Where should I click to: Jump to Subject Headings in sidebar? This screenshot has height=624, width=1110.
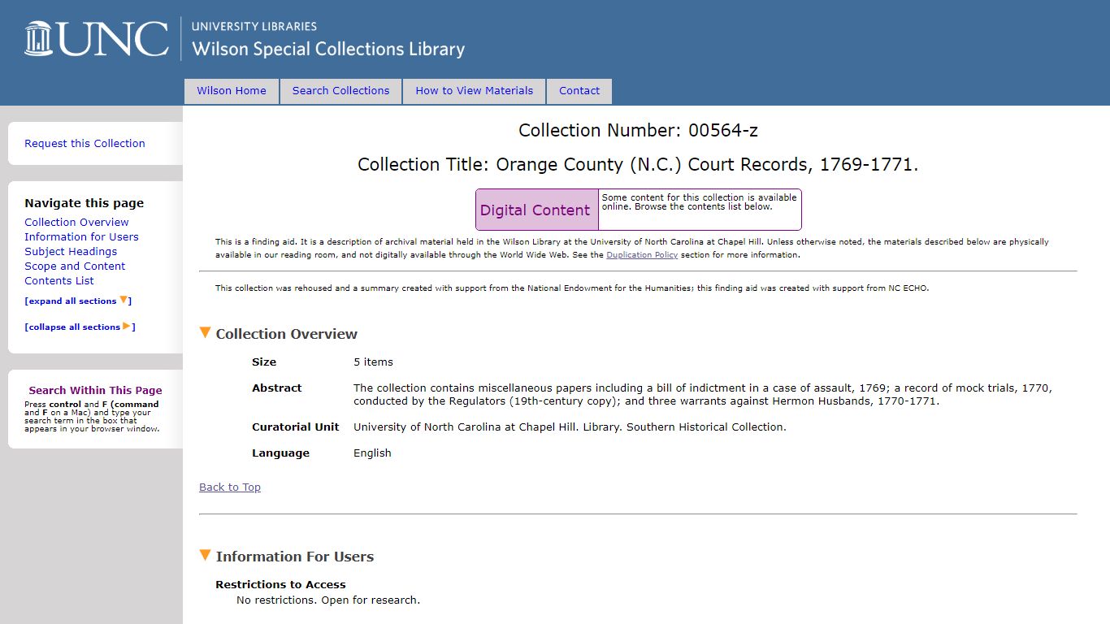[71, 251]
